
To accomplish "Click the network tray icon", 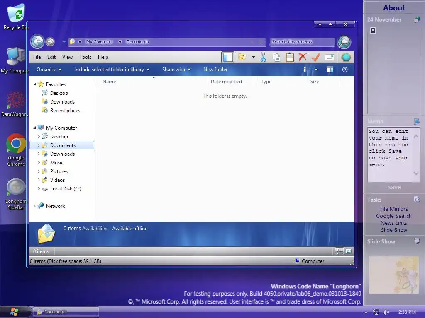I will click(376, 312).
